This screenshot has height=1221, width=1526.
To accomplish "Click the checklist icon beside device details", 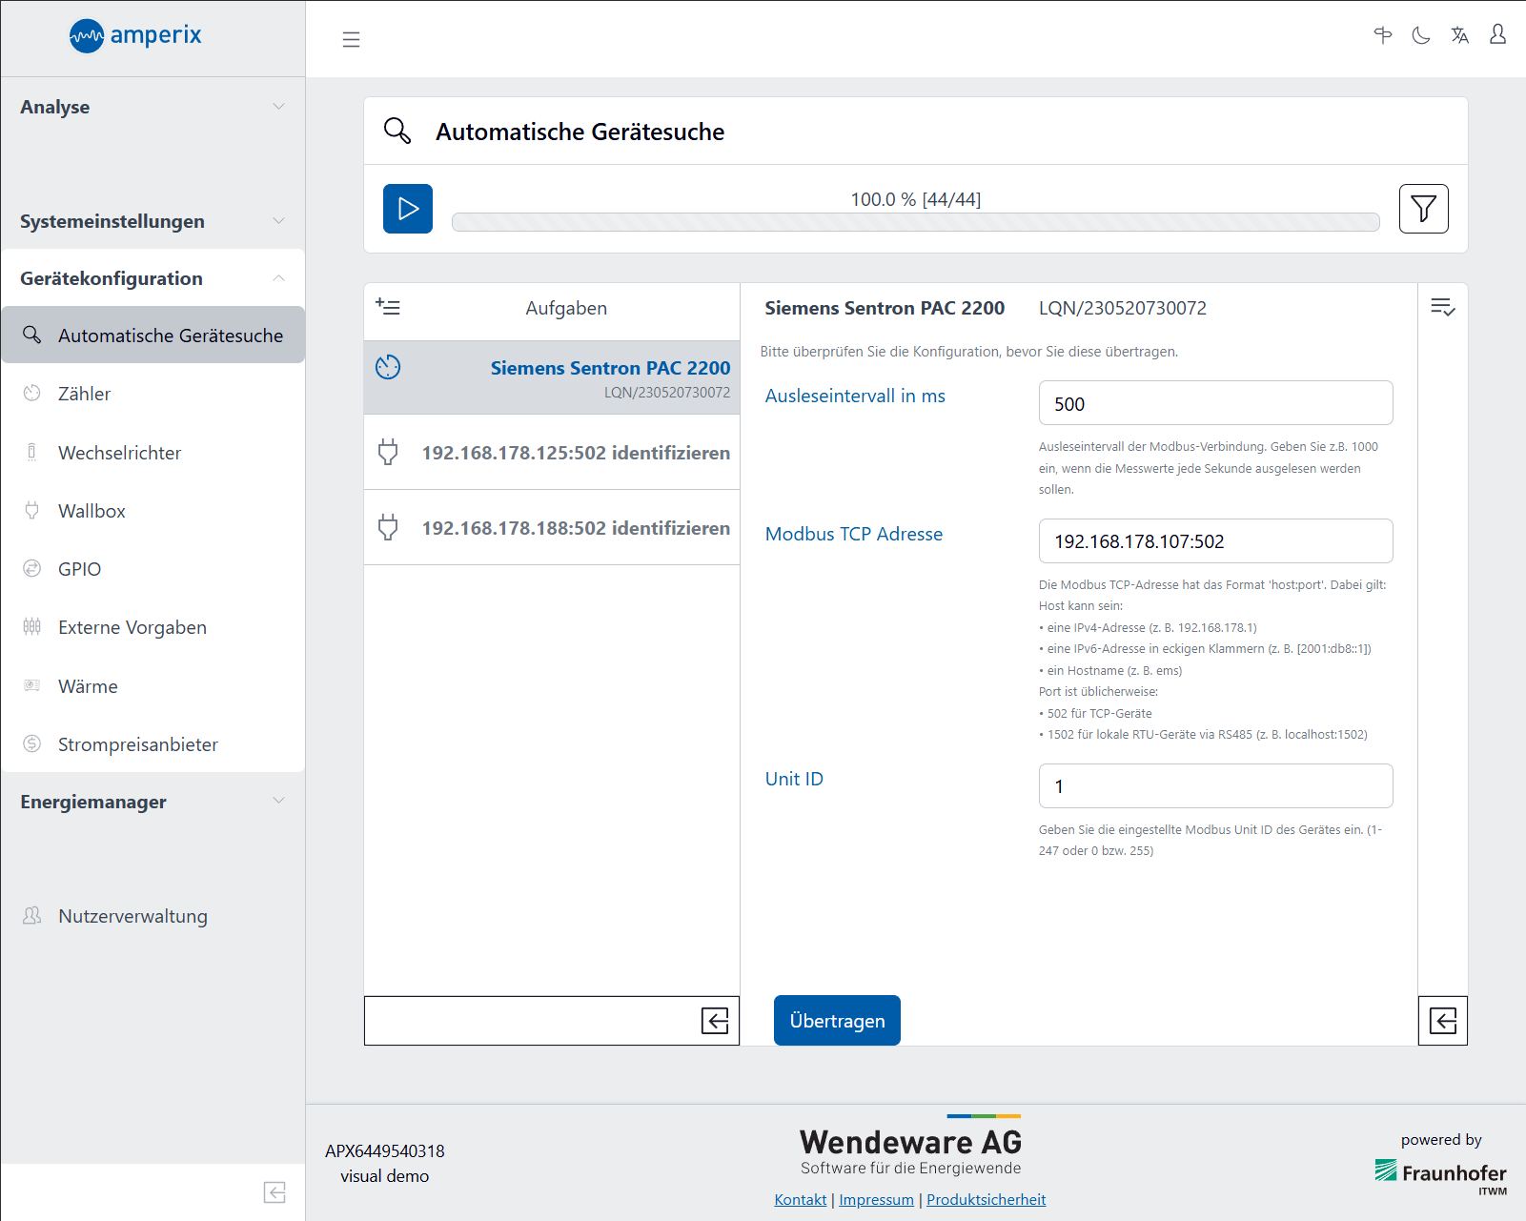I will pos(1442,307).
